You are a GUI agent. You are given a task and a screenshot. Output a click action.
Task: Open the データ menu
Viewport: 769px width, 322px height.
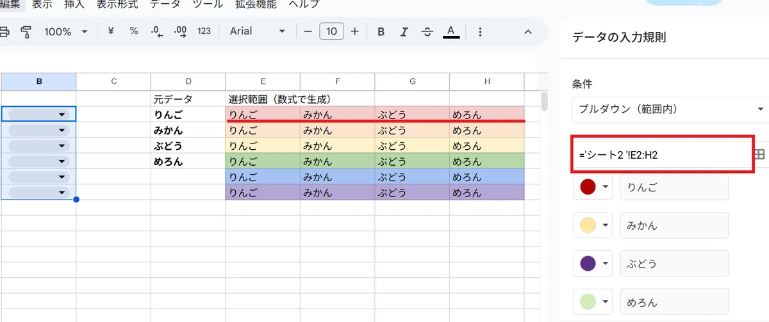(165, 4)
